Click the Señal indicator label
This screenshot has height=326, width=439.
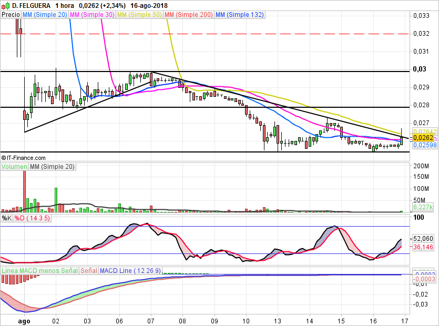pos(88,270)
